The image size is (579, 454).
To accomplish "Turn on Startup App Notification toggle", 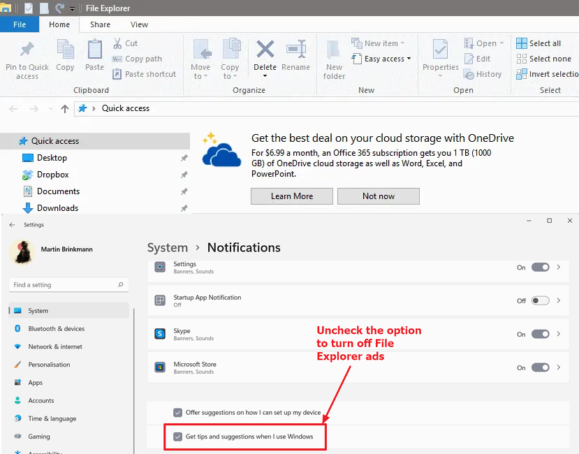I will tap(540, 300).
